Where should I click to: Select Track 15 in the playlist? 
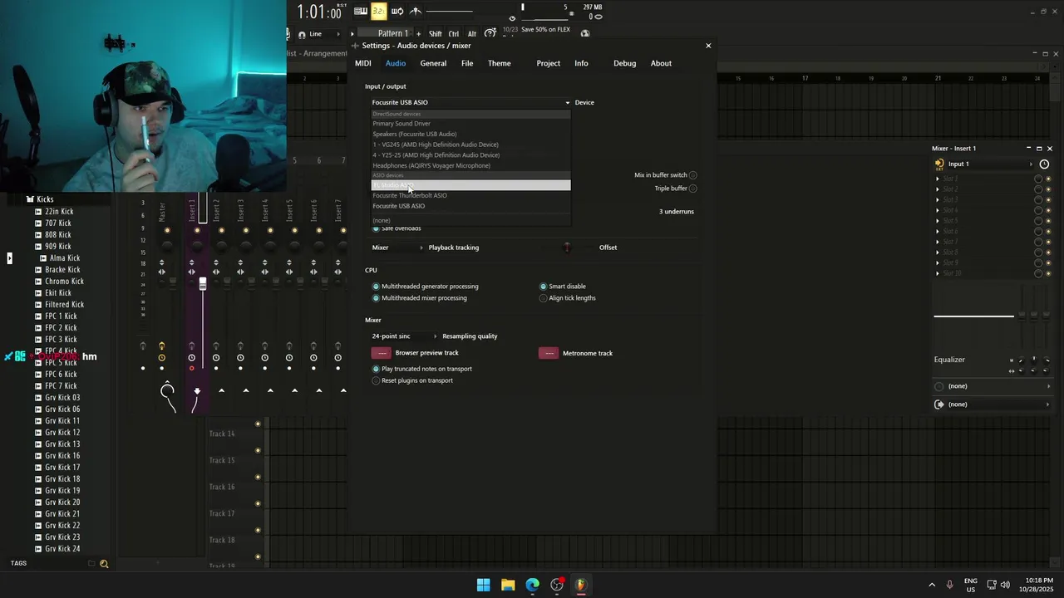tap(222, 460)
